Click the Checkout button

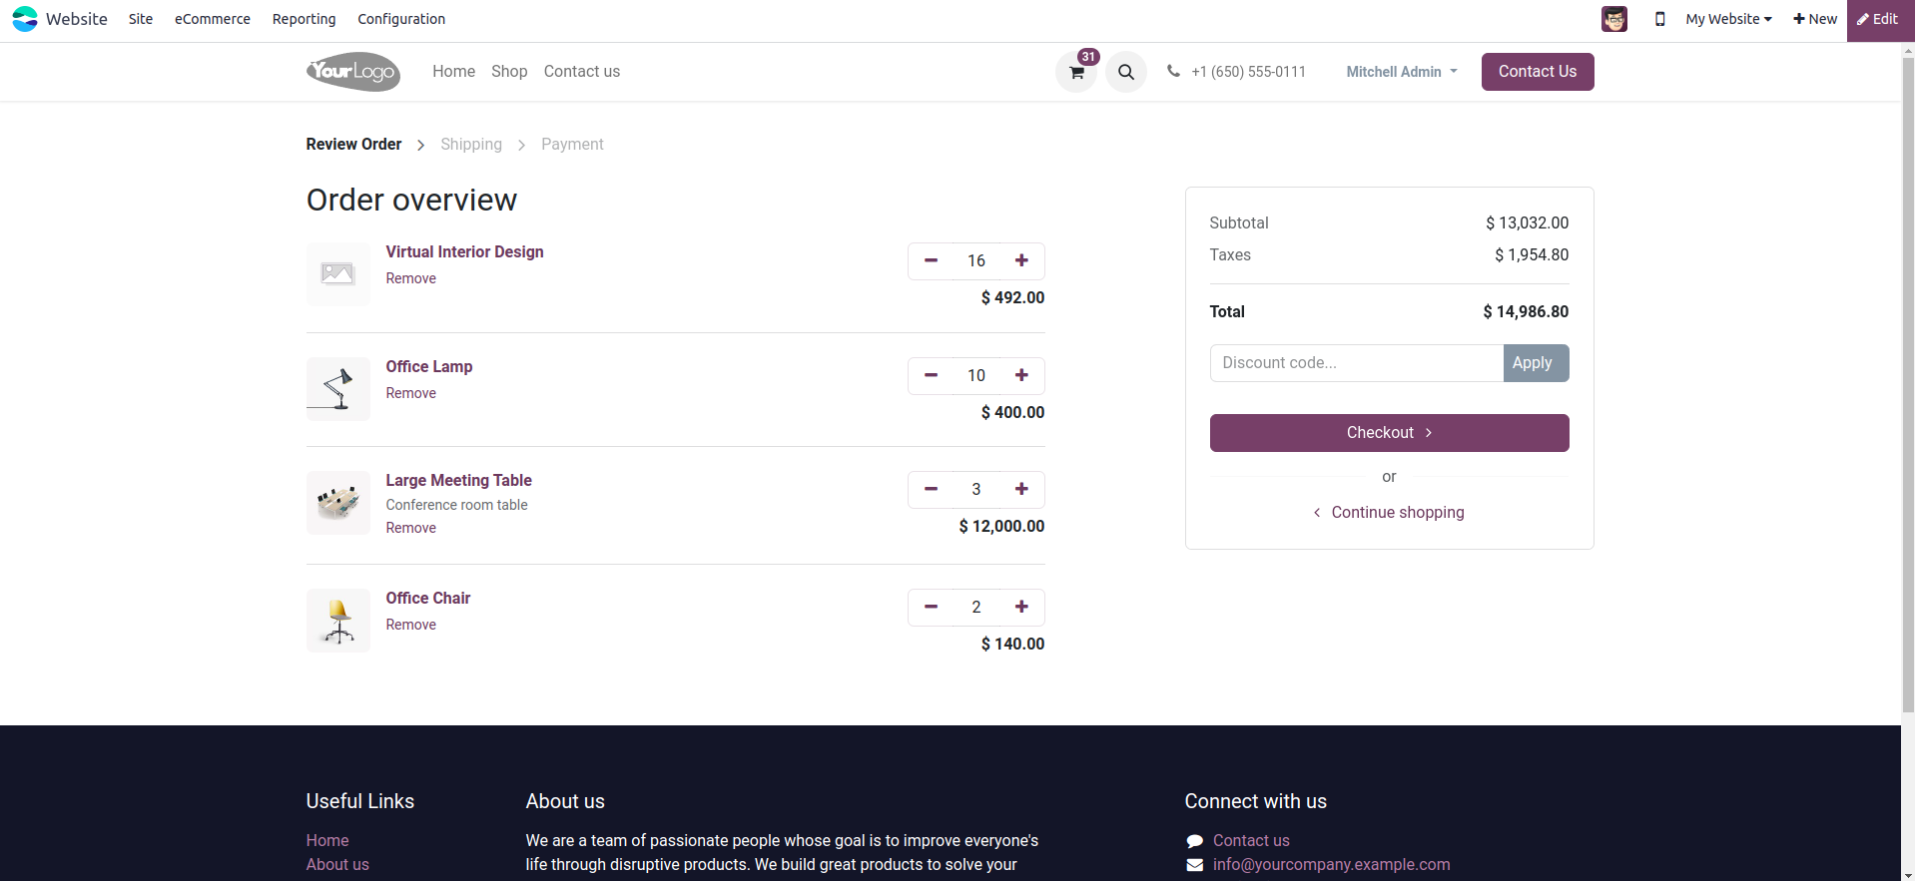pos(1389,433)
